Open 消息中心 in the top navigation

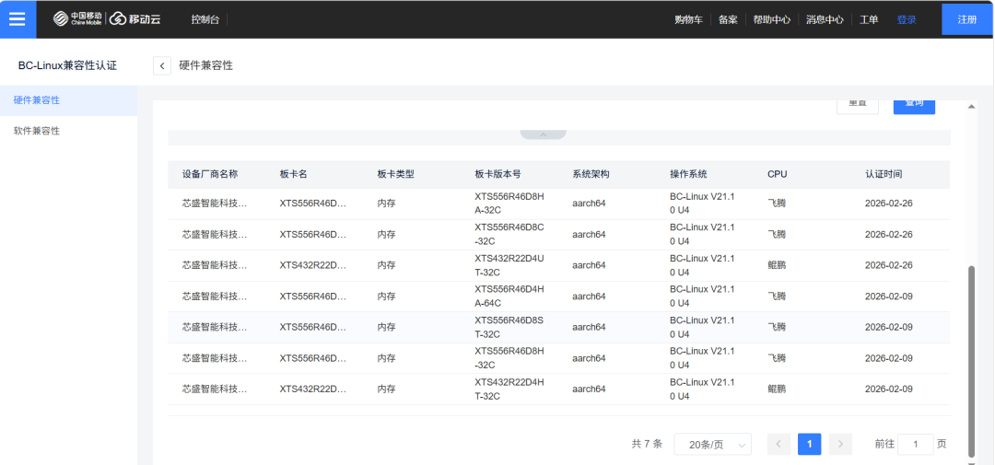coord(825,19)
